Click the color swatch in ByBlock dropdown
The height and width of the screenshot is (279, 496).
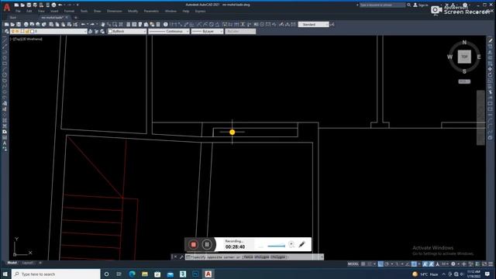(110, 31)
